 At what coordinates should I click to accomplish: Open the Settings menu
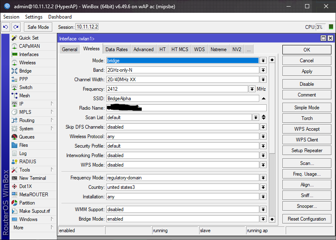(34, 17)
